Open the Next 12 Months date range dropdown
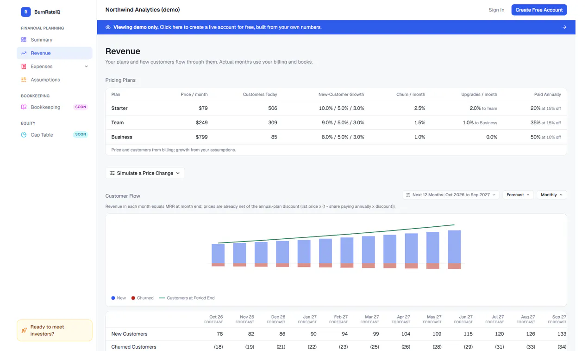 (451, 195)
